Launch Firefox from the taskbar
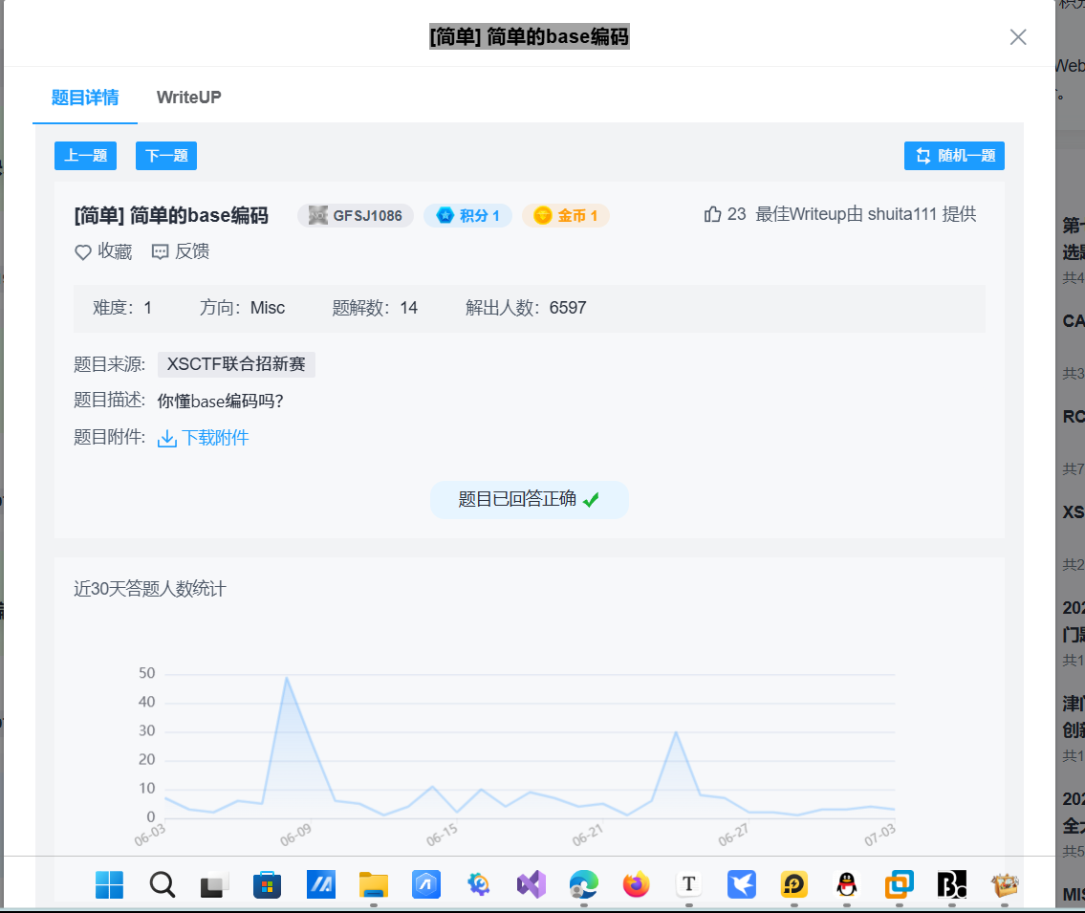The height and width of the screenshot is (913, 1085). (x=637, y=885)
